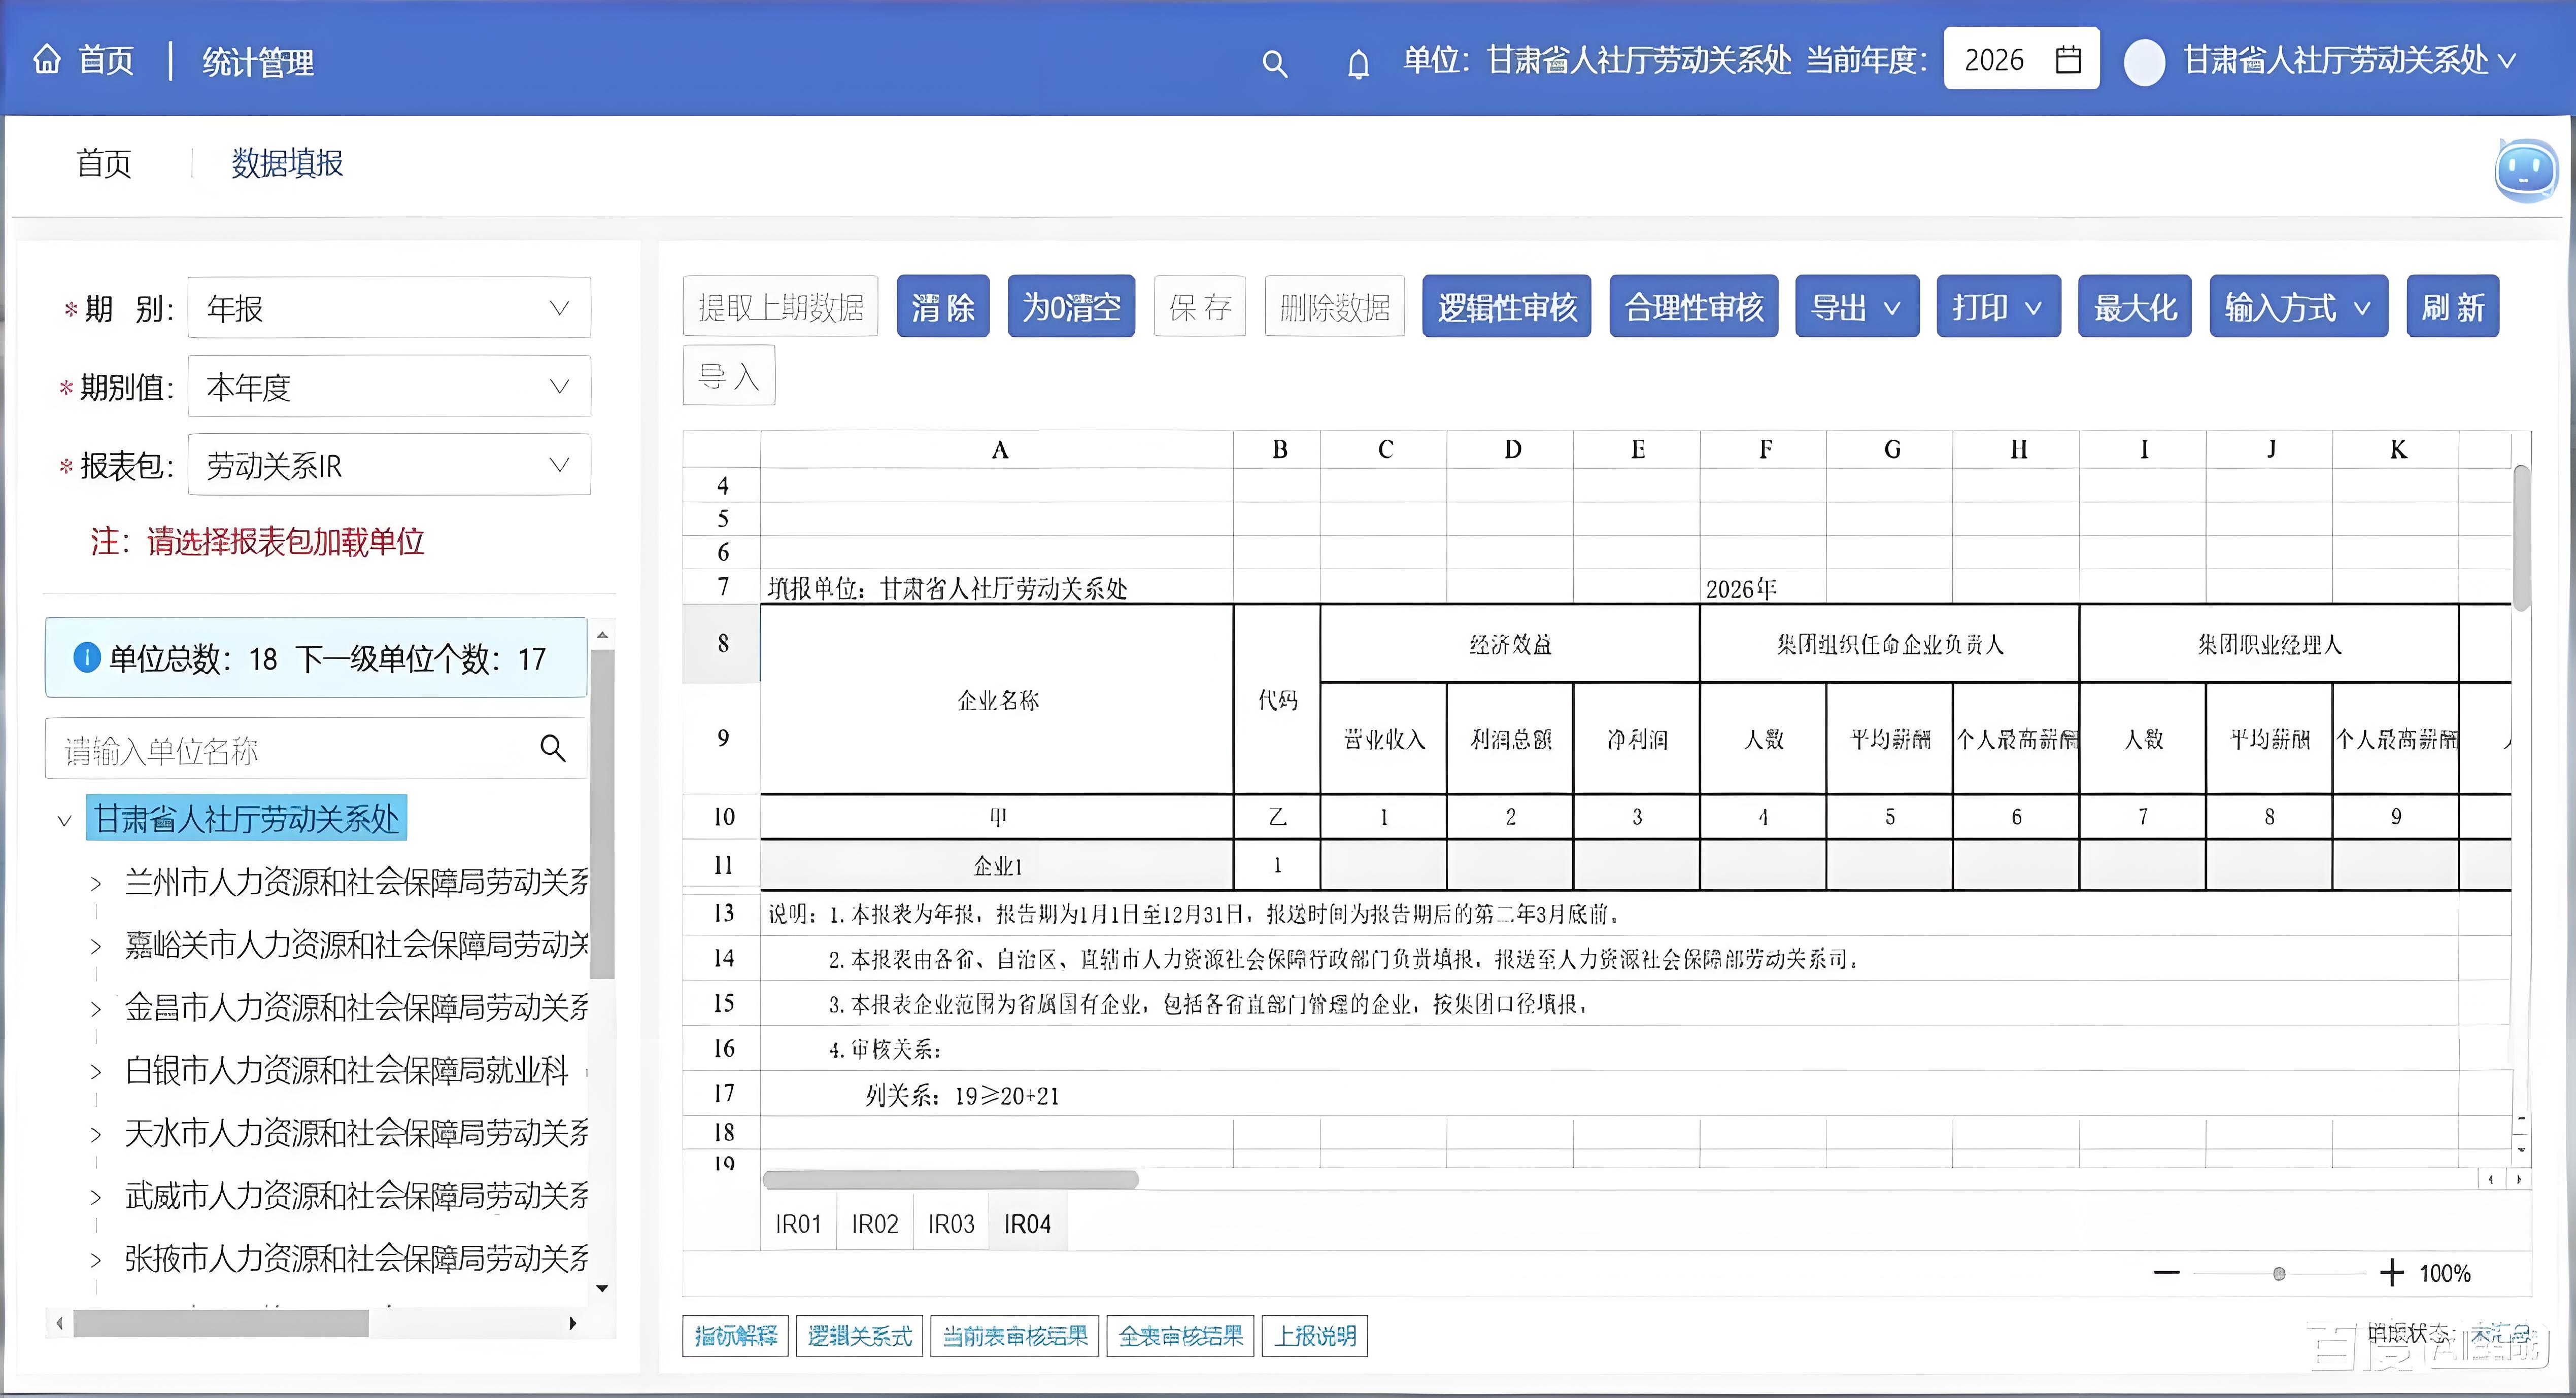Show the 全表审核结果
The image size is (2576, 1398).
coord(1181,1336)
